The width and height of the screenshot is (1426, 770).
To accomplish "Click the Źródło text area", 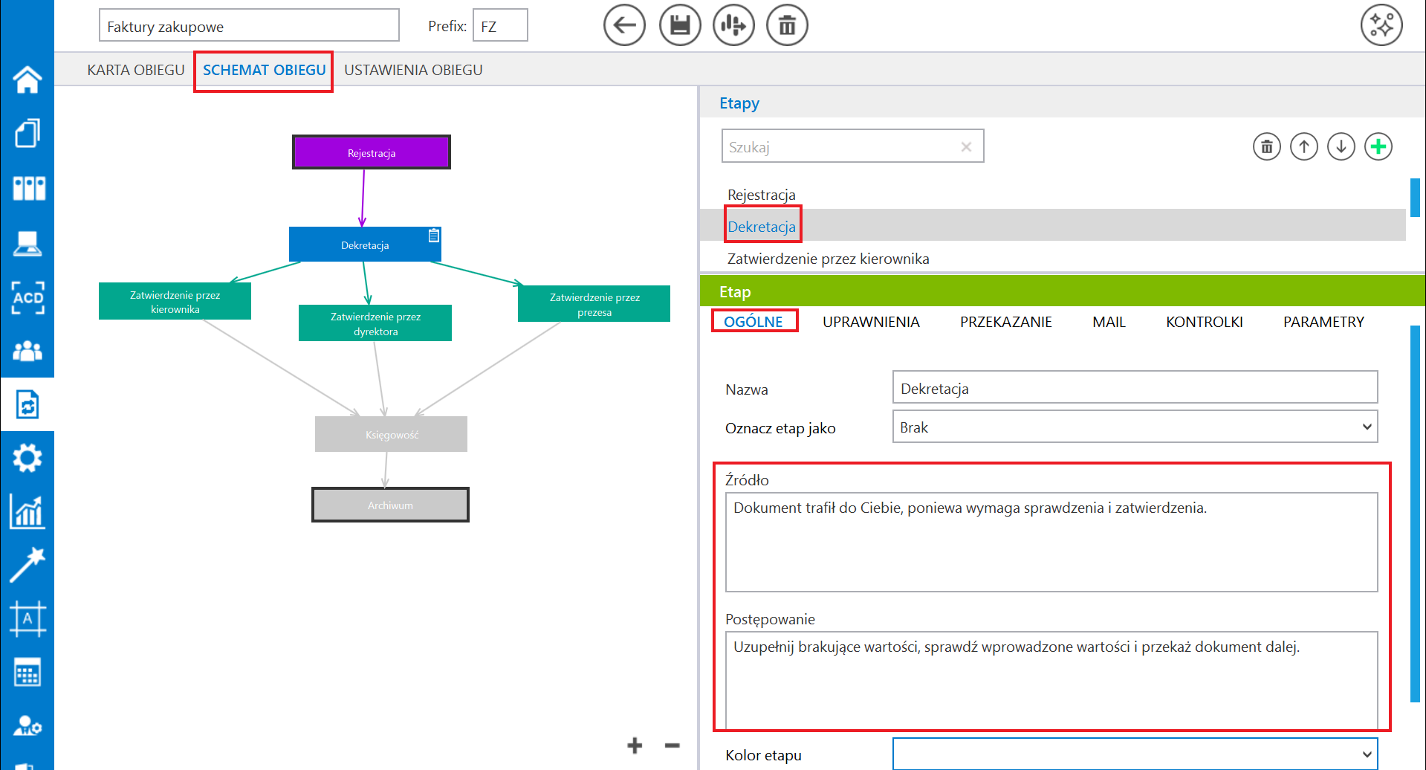I will point(1051,543).
